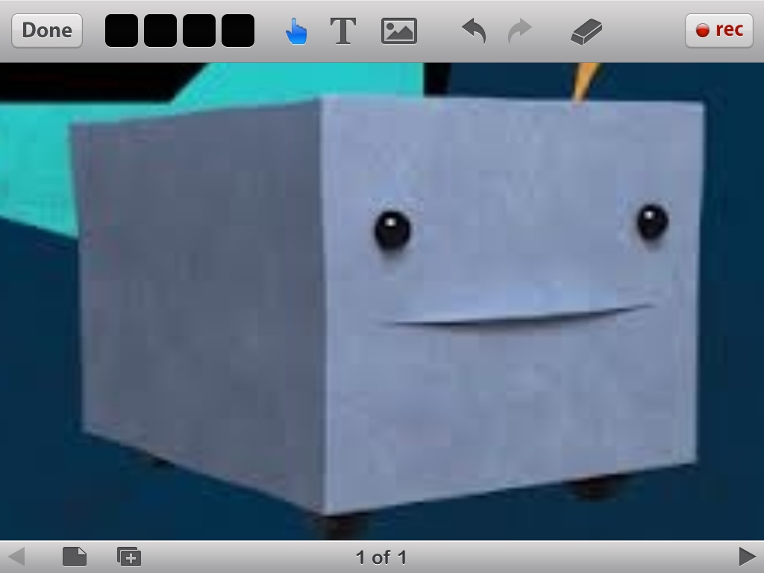This screenshot has width=764, height=573.
Task: Undo the last action
Action: point(474,31)
